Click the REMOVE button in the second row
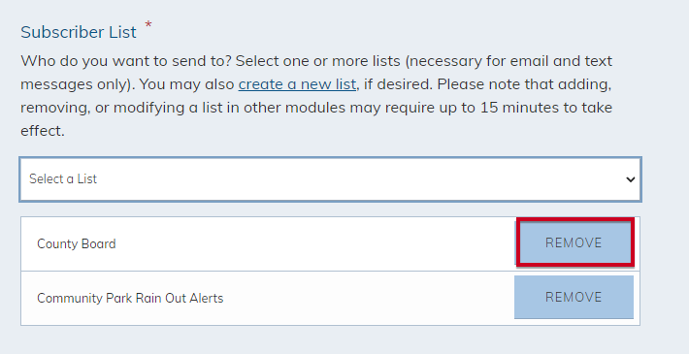 coord(574,297)
